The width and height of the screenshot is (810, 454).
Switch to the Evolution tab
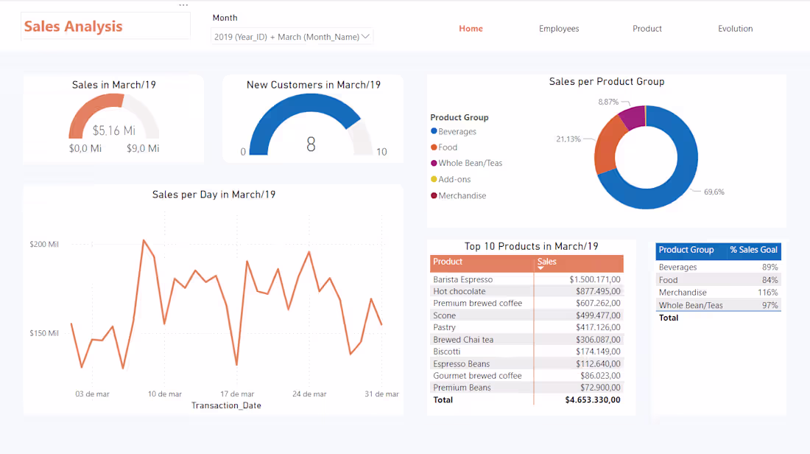tap(735, 28)
